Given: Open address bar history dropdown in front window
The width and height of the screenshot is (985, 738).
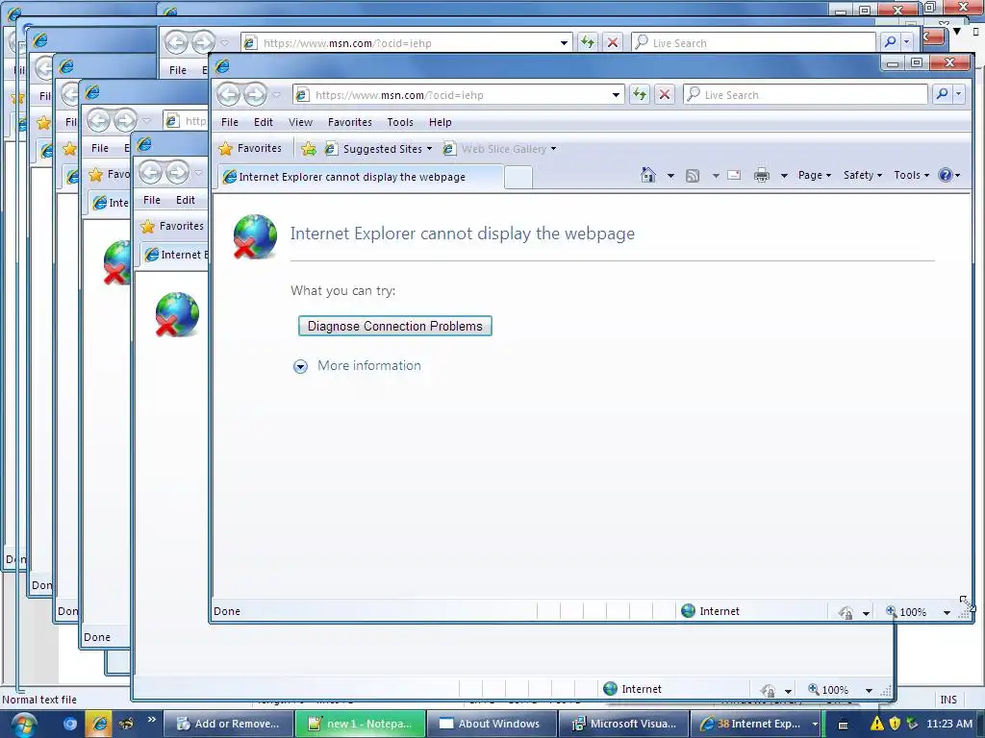Looking at the screenshot, I should (x=616, y=95).
